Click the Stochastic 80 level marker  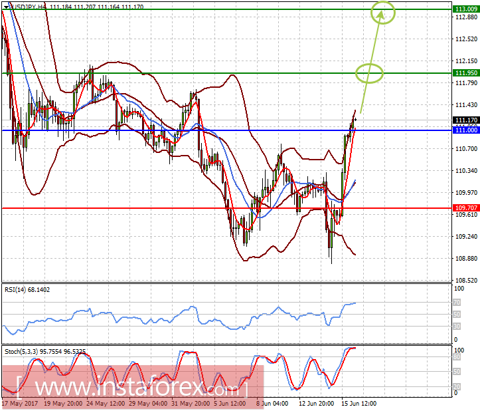click(x=457, y=357)
